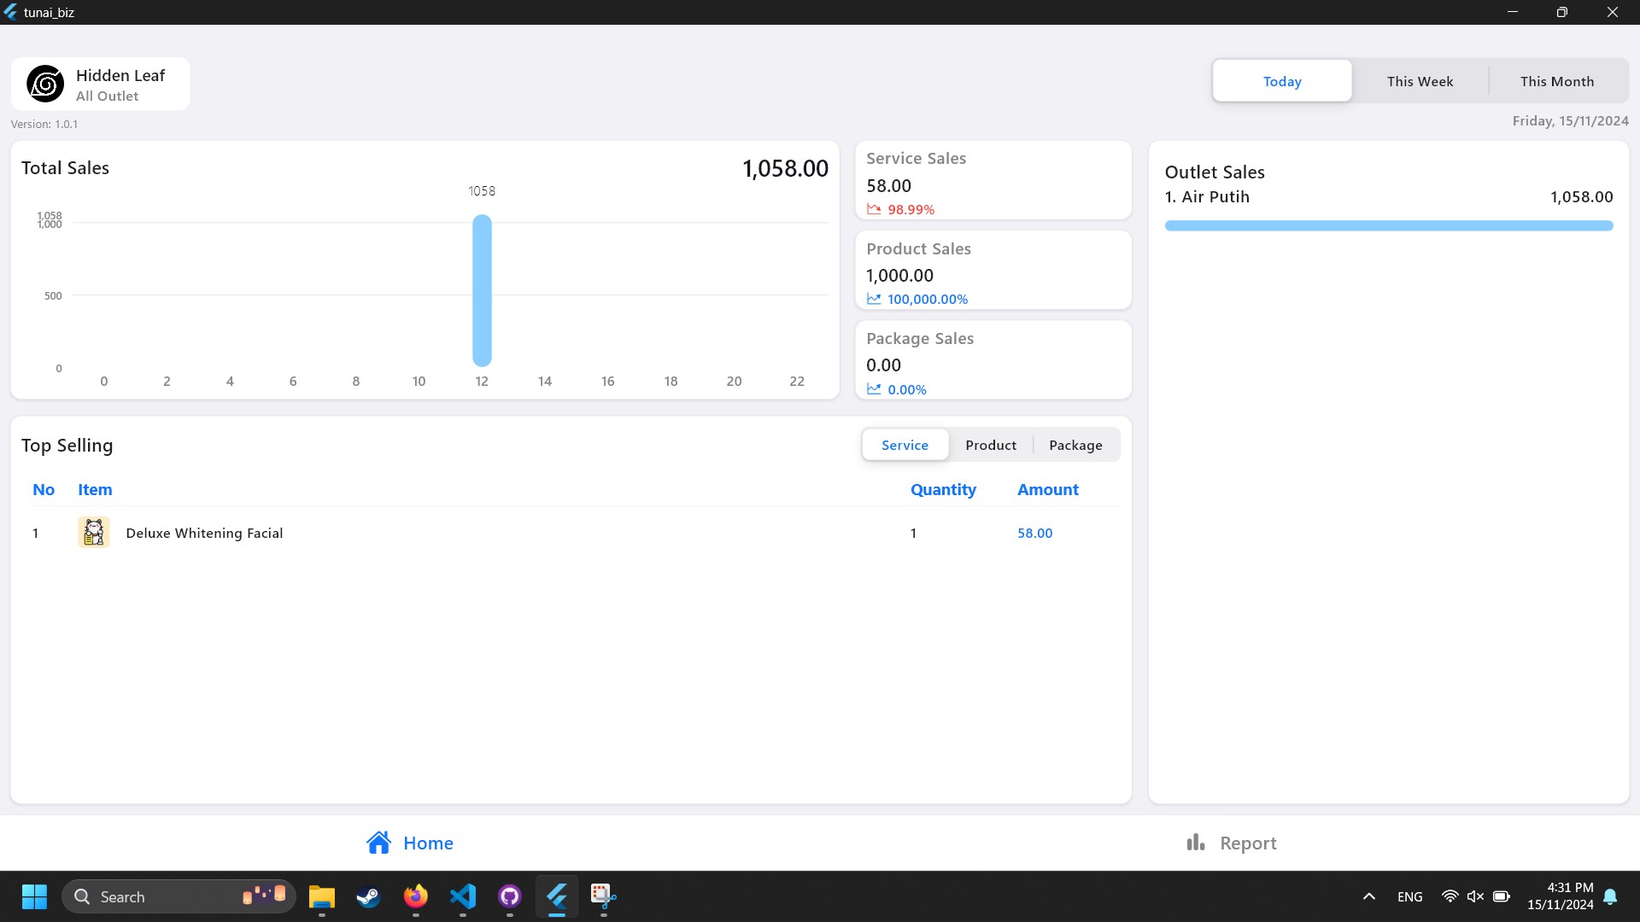Screen dimensions: 1640x922
Task: Click Product Sales blue uptrend icon
Action: pos(874,299)
